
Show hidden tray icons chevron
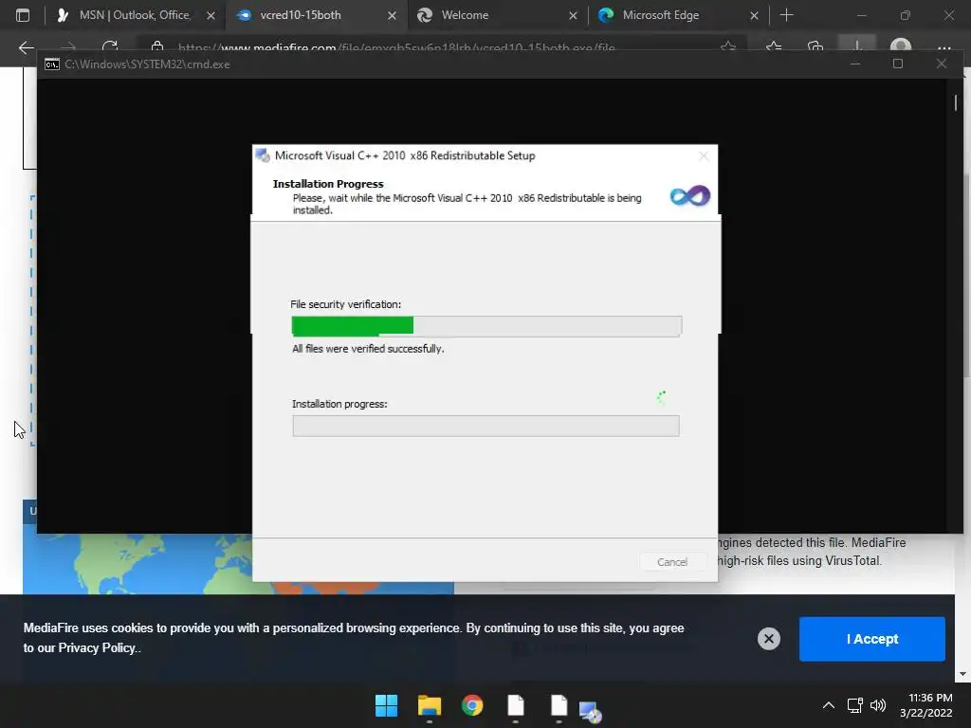pos(828,705)
